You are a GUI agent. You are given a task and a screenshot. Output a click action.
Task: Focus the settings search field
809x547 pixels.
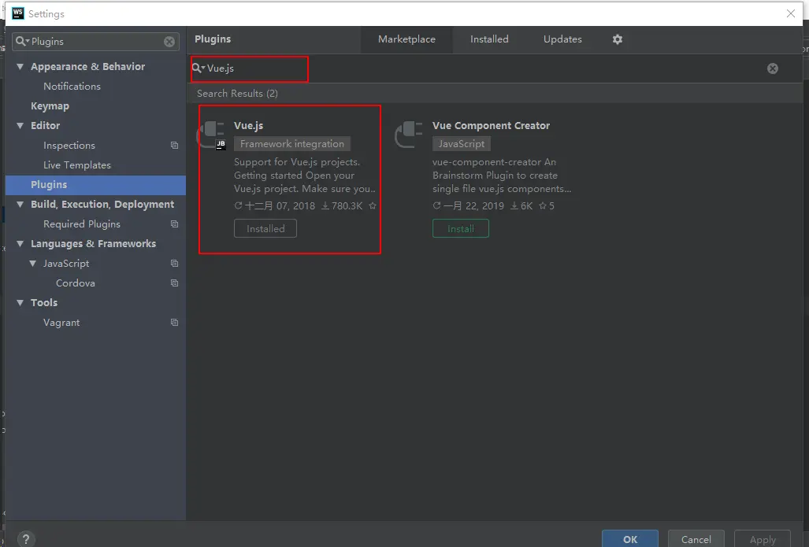[95, 42]
